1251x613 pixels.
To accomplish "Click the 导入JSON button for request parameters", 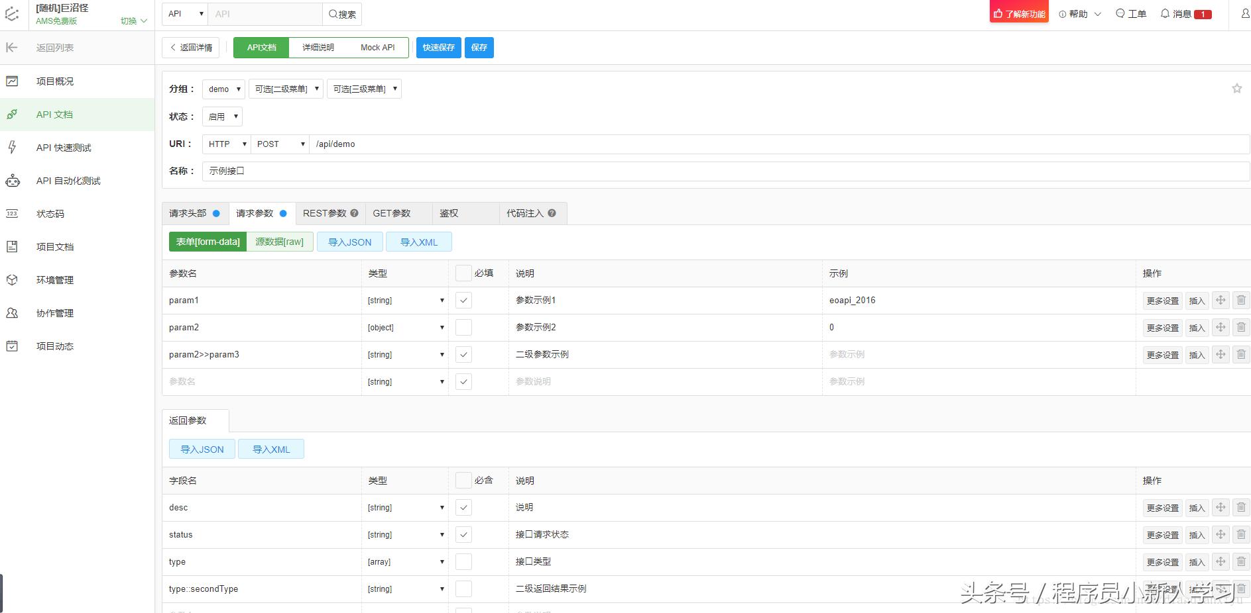I will [x=349, y=242].
